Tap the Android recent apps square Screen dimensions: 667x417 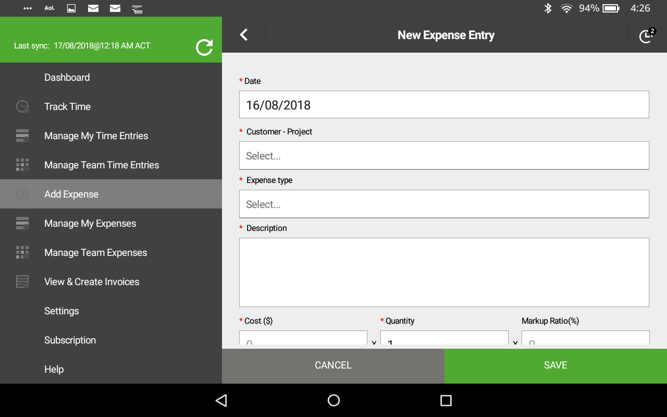click(x=446, y=400)
